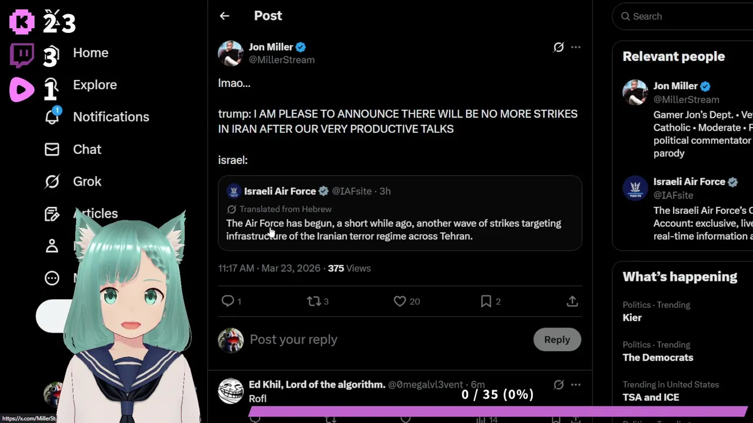
Task: Repost Jon Miller's post
Action: (314, 301)
